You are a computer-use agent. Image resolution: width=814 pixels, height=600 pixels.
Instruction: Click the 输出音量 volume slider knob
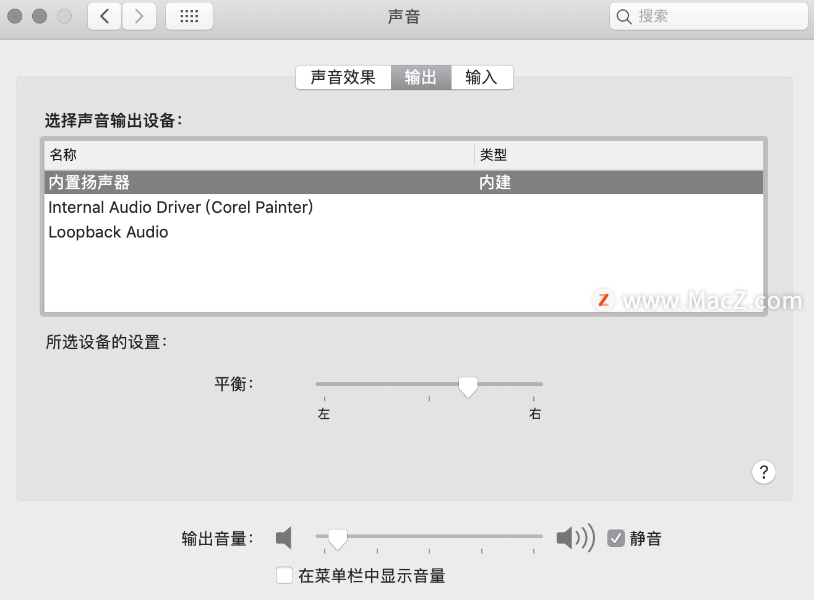(x=337, y=539)
